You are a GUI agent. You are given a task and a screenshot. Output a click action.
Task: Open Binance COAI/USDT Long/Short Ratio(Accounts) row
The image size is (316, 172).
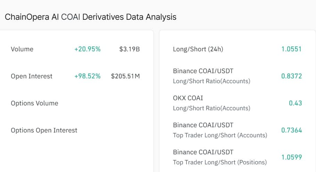click(211, 76)
